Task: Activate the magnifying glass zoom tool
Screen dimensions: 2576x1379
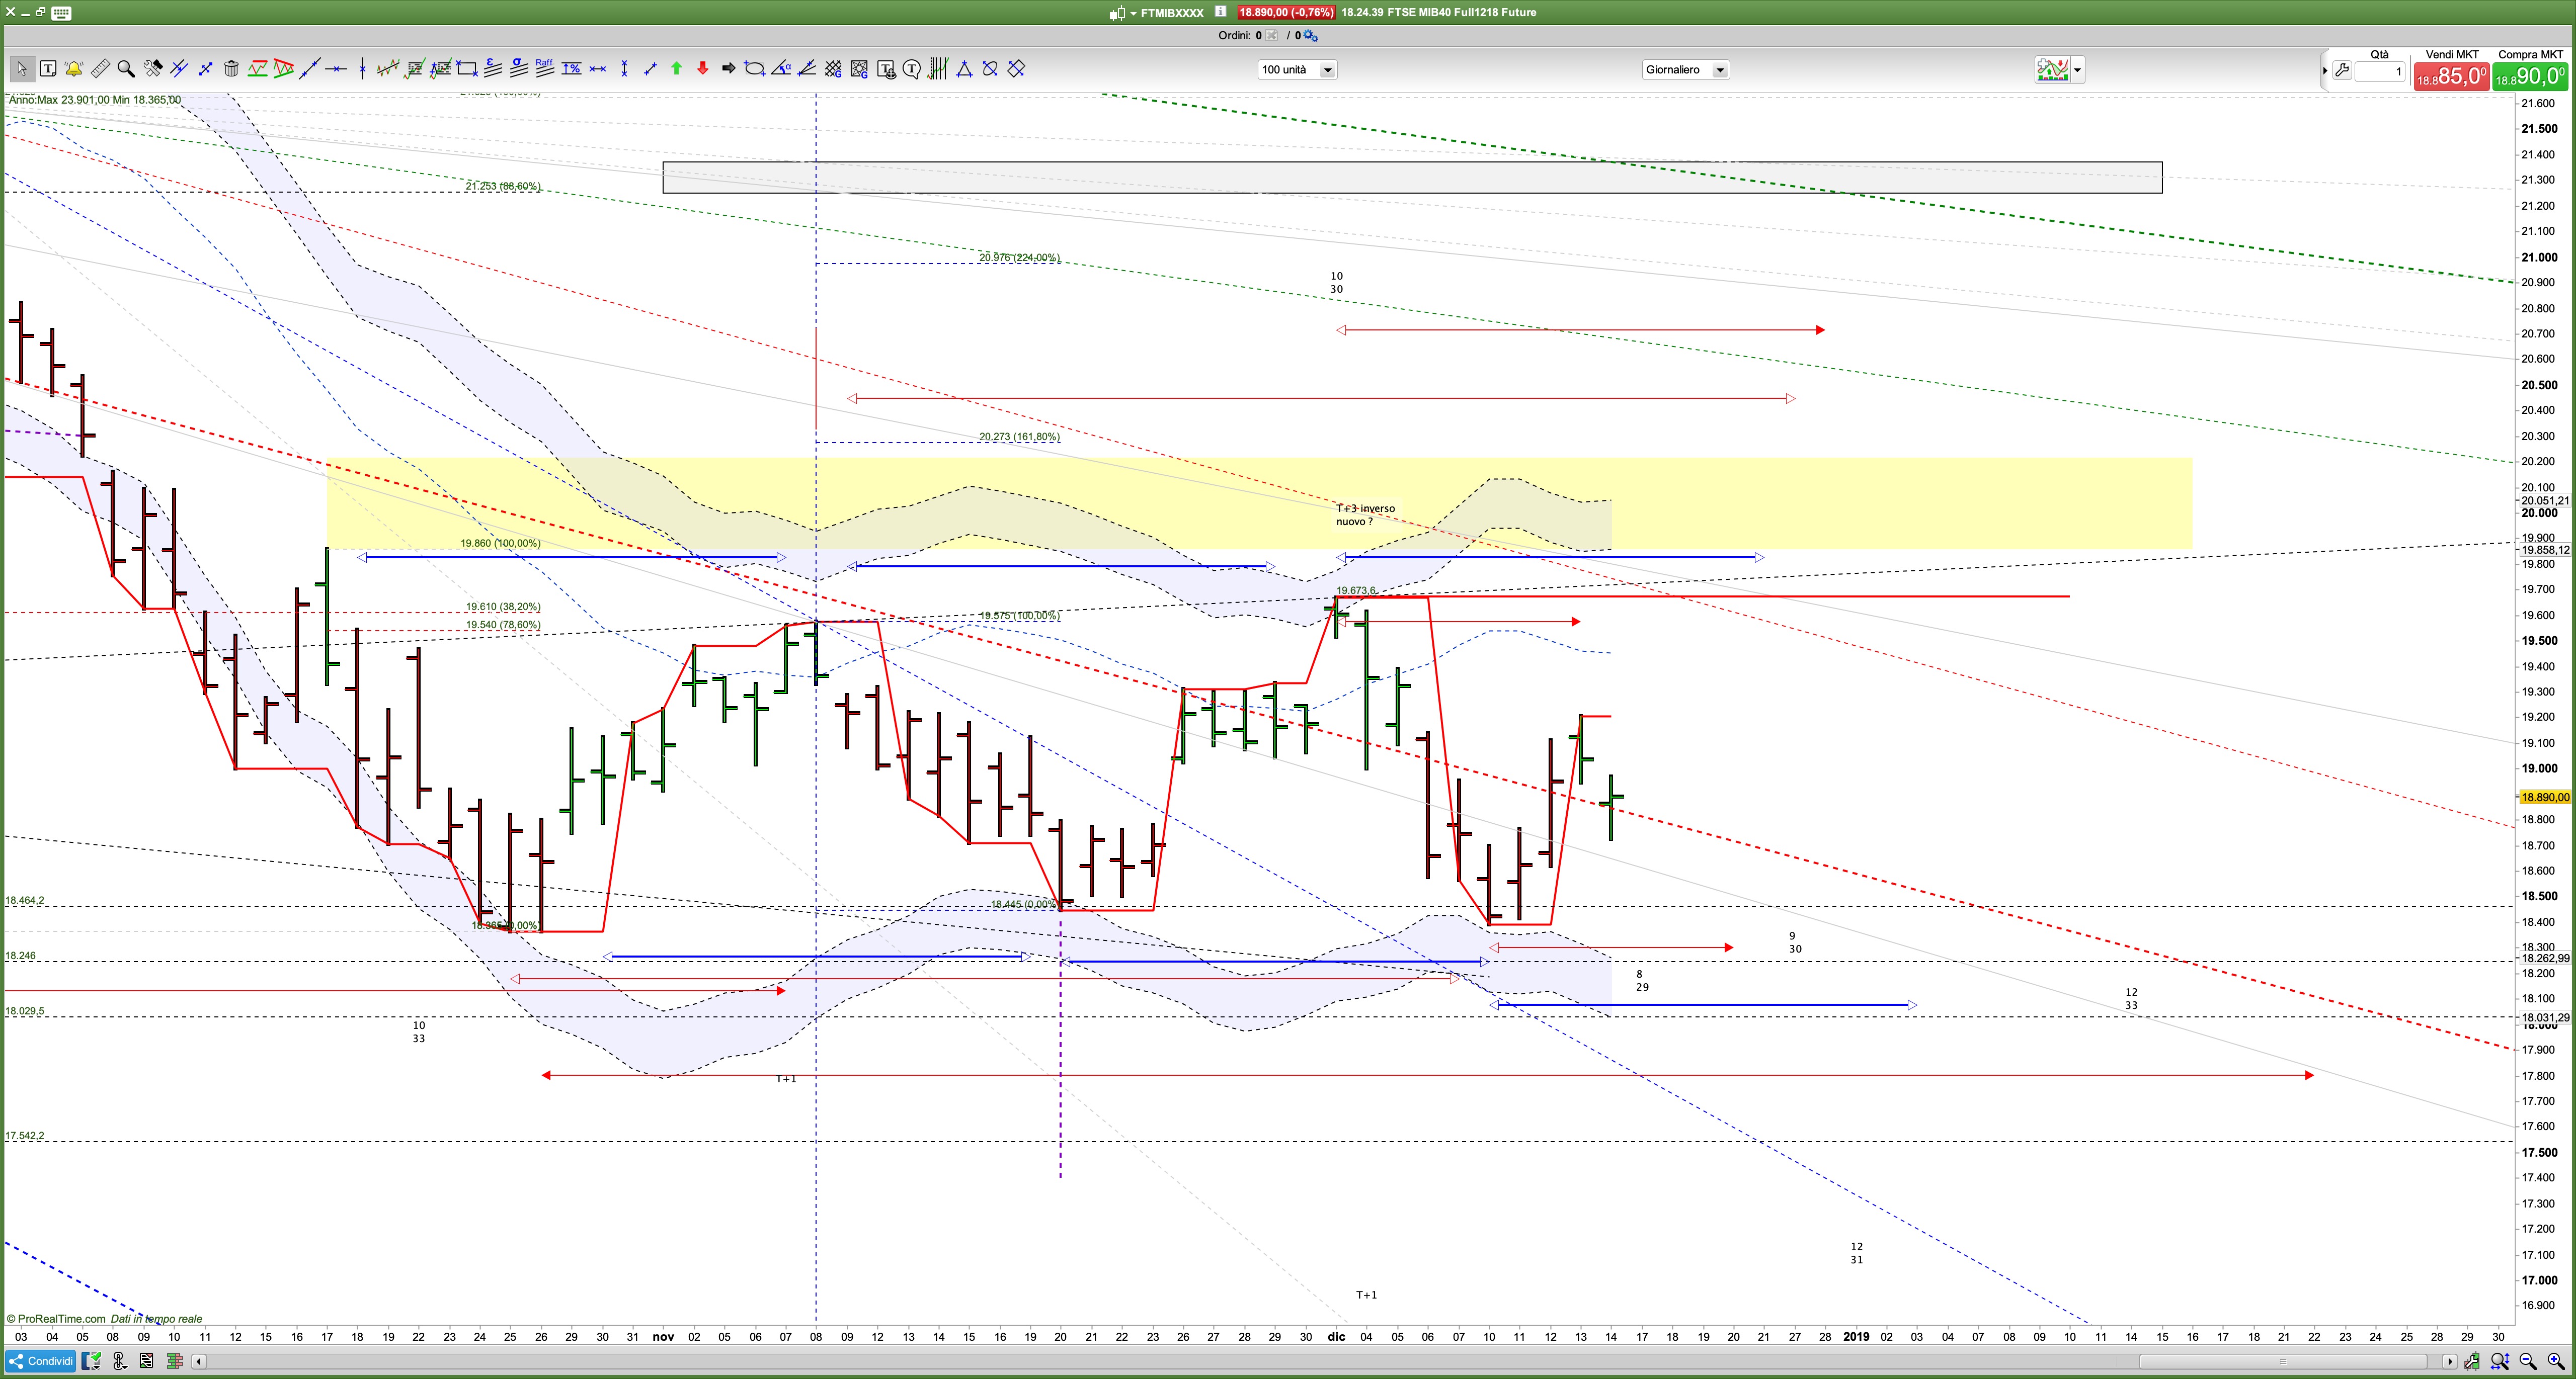Action: (126, 69)
